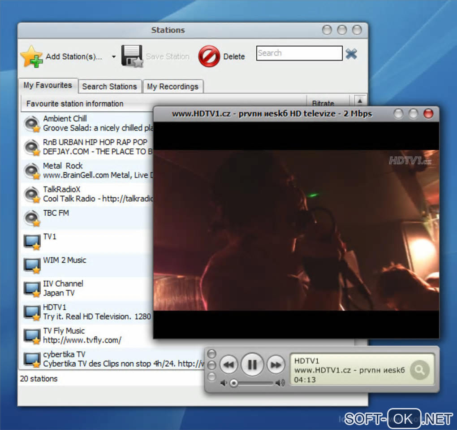Click inside the Search text field
The width and height of the screenshot is (457, 430).
click(x=299, y=53)
